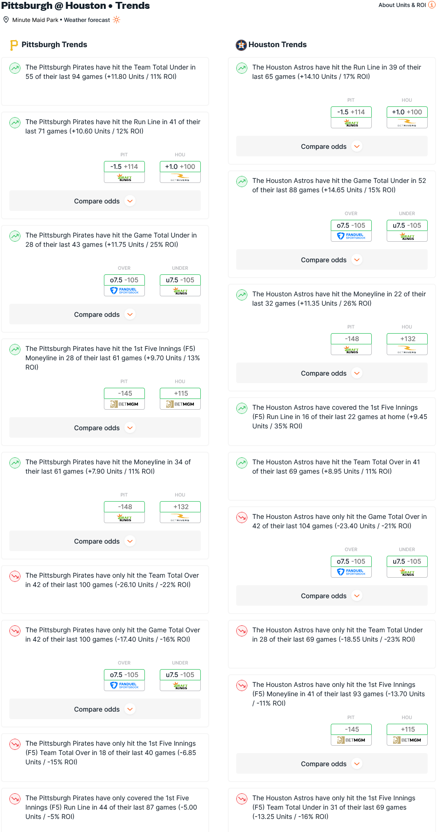Viewport: 437px width, 832px height.
Task: Select HOU +1.0 +100 BetRivers odds in Houston trends
Action: click(x=407, y=117)
